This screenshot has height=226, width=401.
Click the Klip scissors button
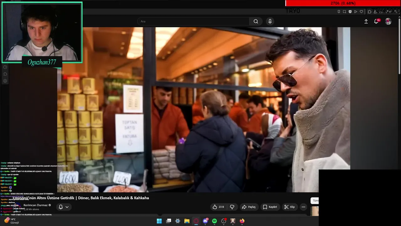point(289,207)
